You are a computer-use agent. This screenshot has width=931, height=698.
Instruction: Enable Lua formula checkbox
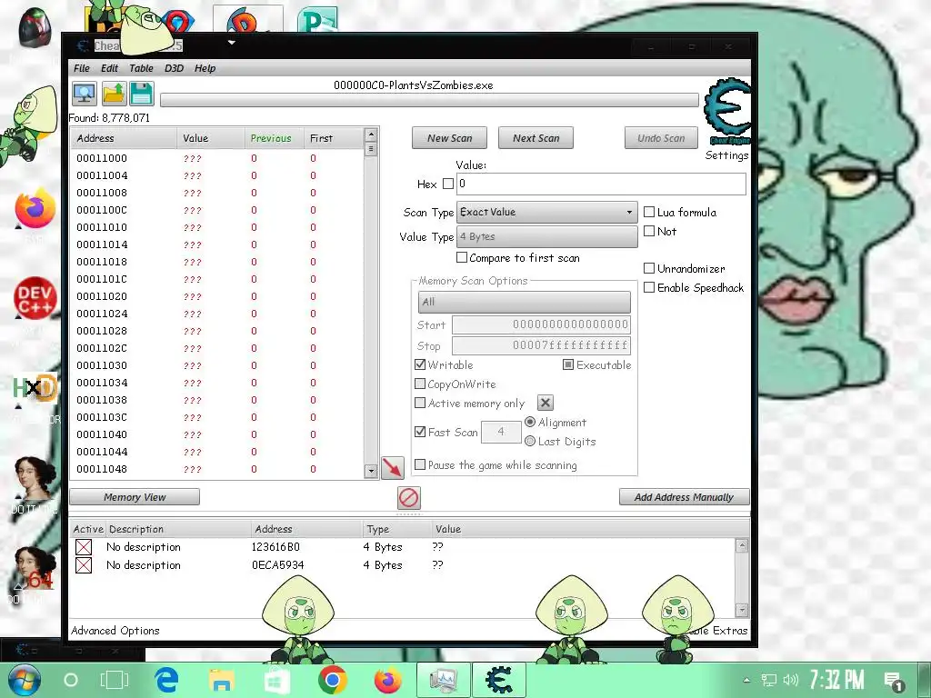tap(649, 212)
